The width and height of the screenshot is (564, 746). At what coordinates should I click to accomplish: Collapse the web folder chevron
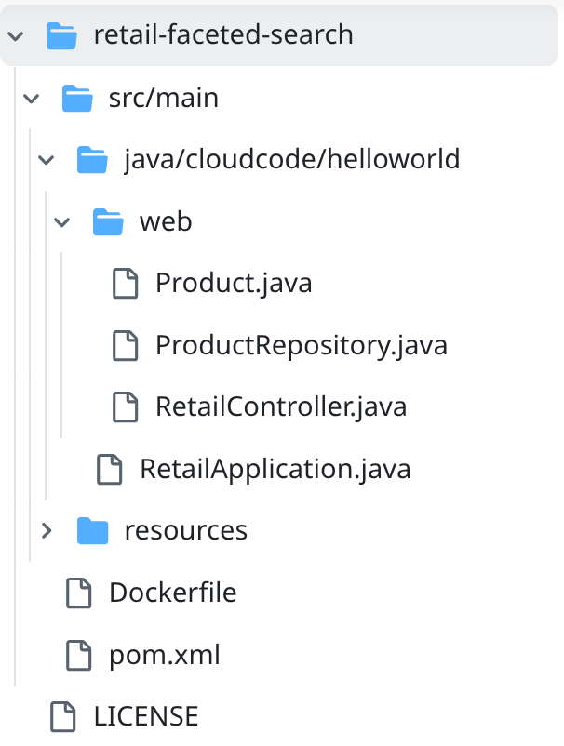[x=62, y=221]
